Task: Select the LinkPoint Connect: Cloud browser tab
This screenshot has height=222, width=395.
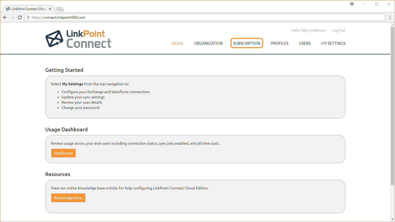Action: pos(29,9)
